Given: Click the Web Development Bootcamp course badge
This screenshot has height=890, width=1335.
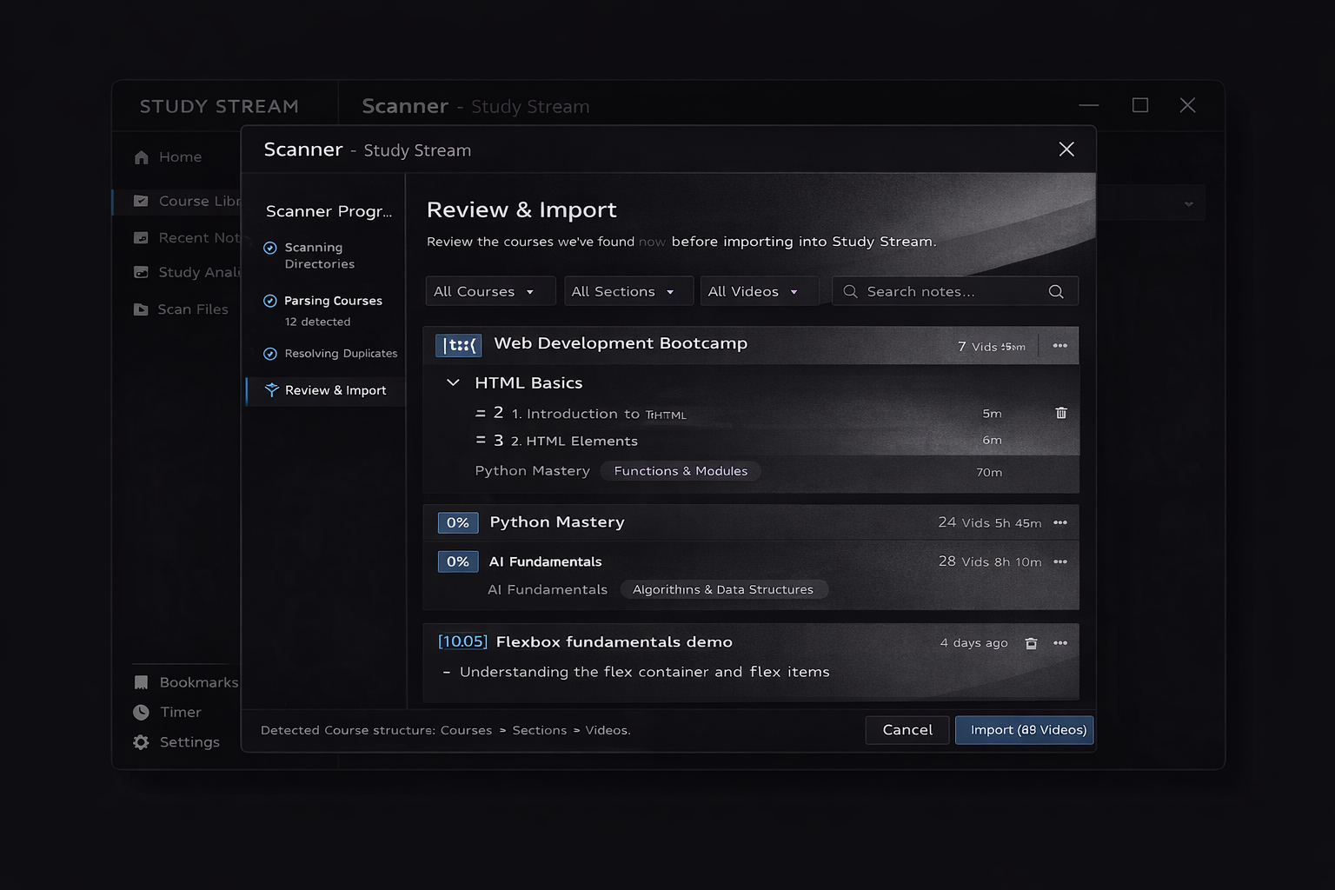Looking at the screenshot, I should coord(458,346).
